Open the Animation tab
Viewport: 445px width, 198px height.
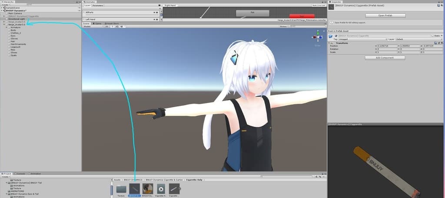35,174
